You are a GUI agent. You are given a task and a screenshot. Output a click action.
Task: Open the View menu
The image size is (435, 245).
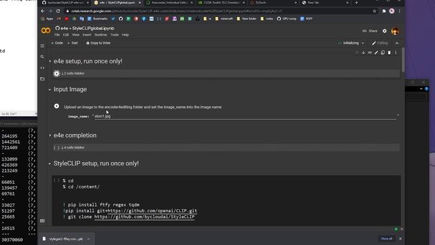pyautogui.click(x=75, y=35)
